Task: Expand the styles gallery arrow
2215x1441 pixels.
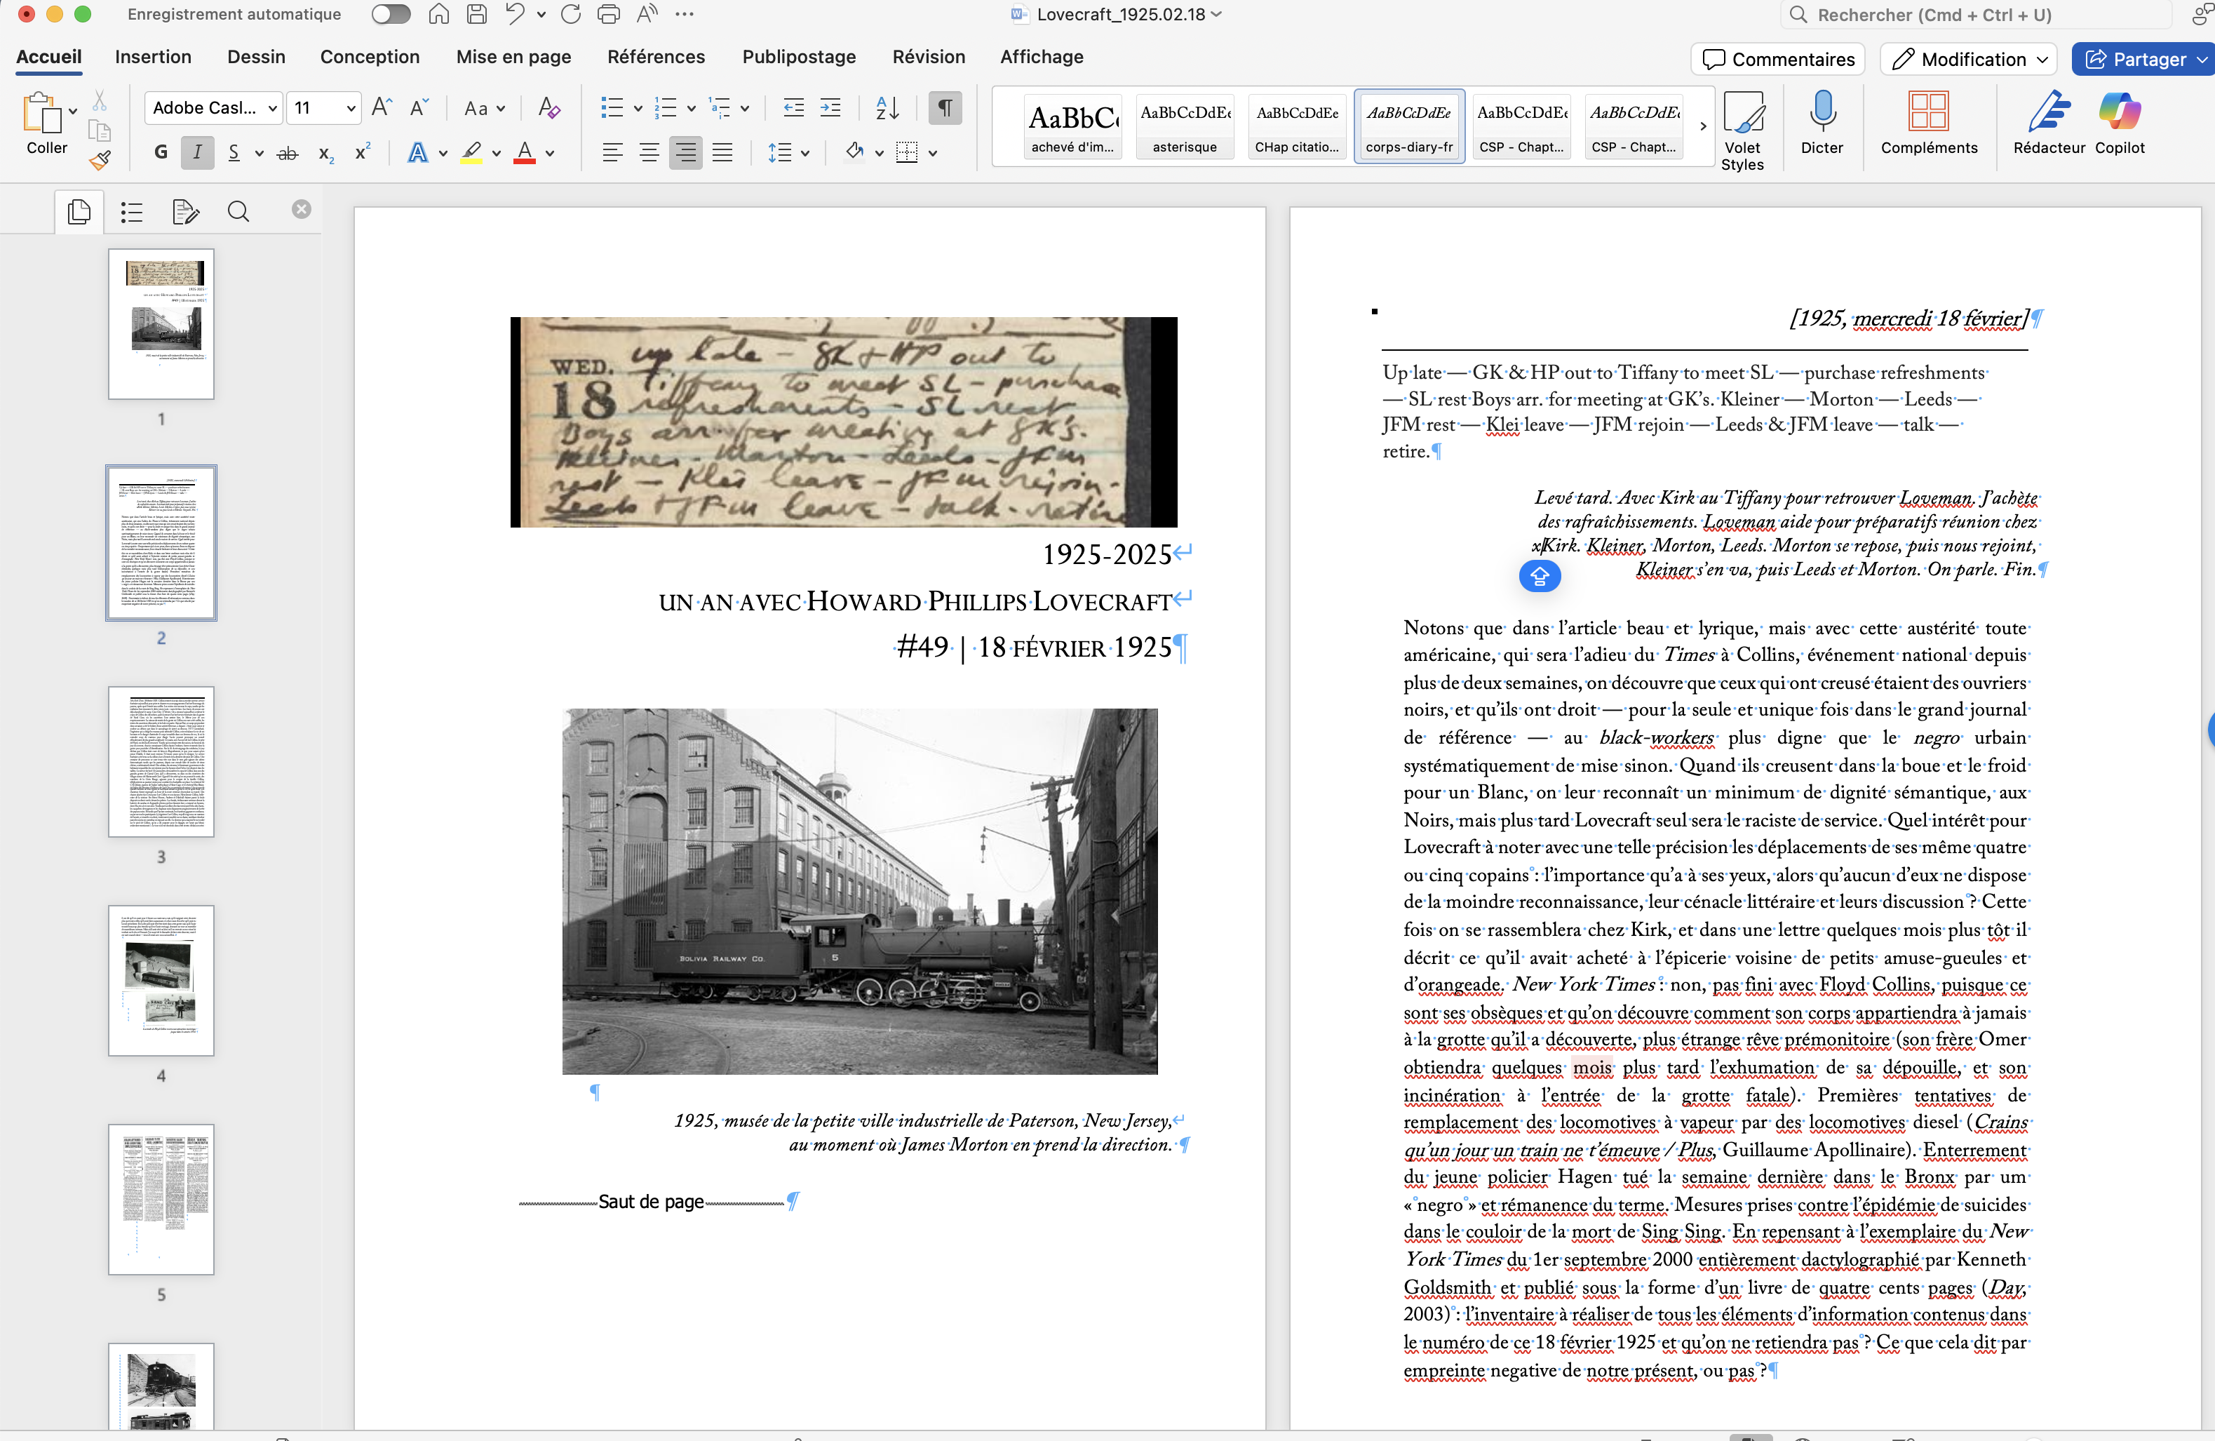Action: point(1703,126)
